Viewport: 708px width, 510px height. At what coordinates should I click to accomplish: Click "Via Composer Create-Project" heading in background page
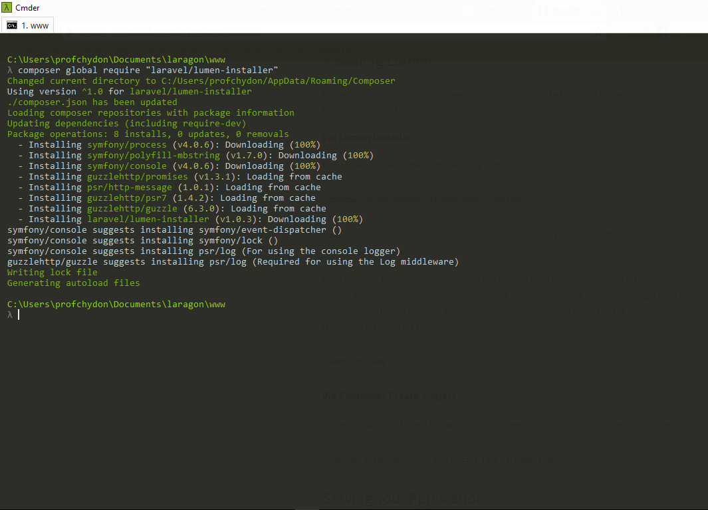pyautogui.click(x=389, y=396)
